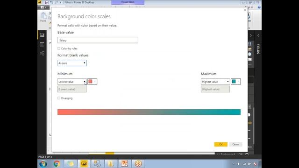The height and width of the screenshot is (168, 299).
Task: Open the File menu button
Action: (43, 7)
